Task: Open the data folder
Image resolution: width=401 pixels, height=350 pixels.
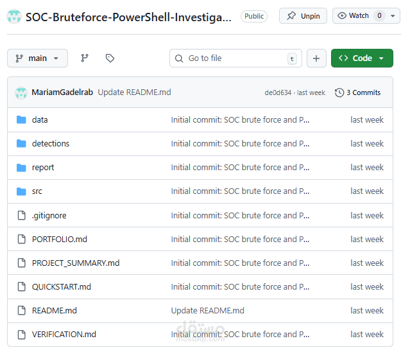Action: click(x=40, y=120)
